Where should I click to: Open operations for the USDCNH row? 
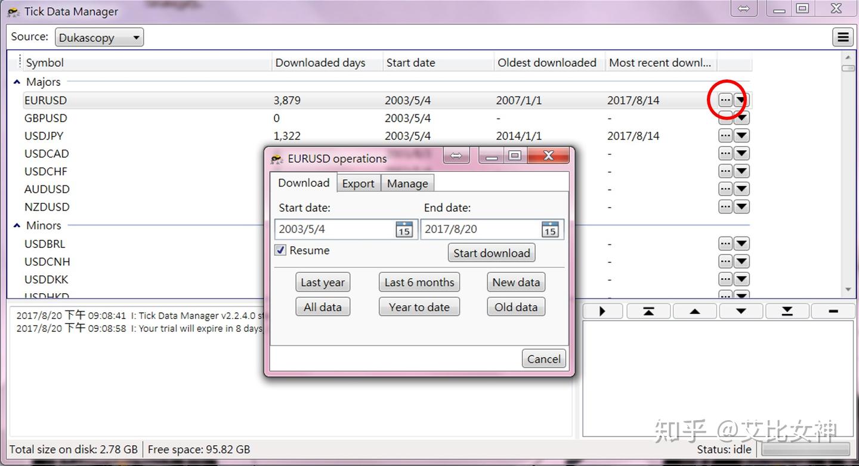coord(725,262)
